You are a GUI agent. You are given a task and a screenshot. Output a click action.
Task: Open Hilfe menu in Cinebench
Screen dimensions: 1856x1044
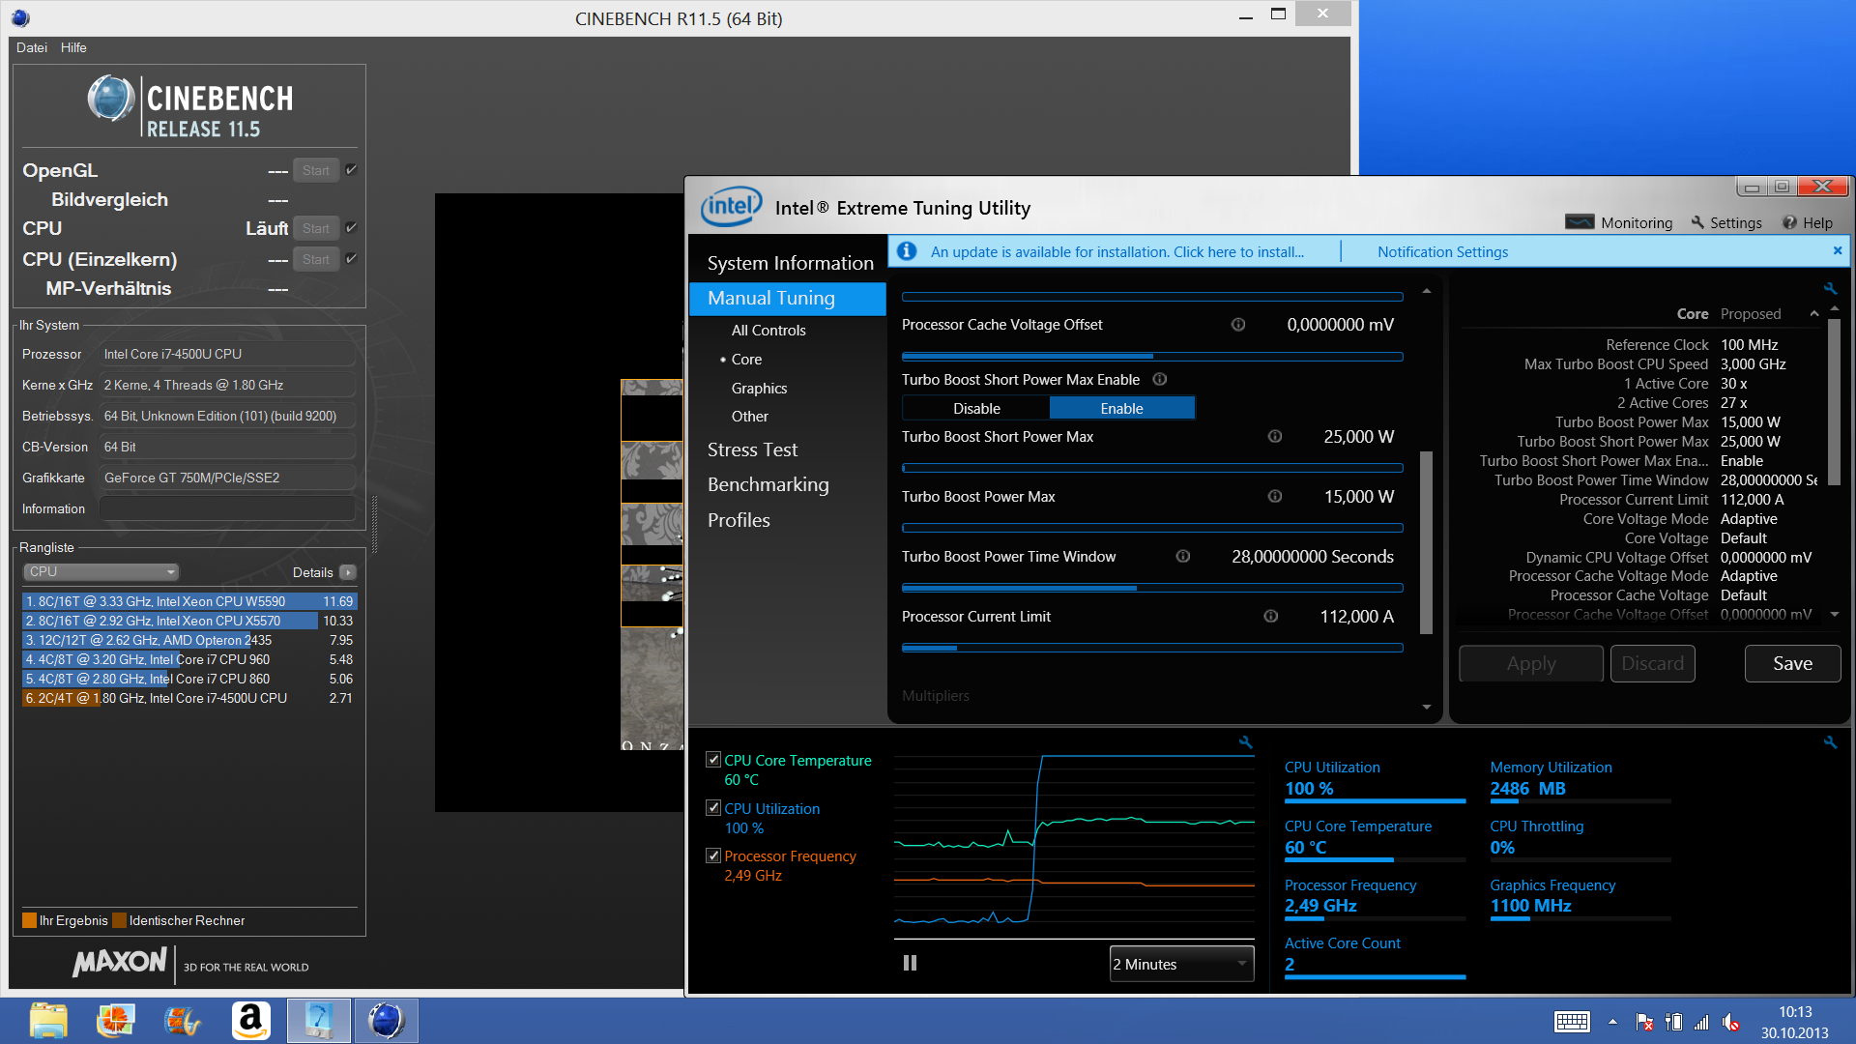coord(73,47)
